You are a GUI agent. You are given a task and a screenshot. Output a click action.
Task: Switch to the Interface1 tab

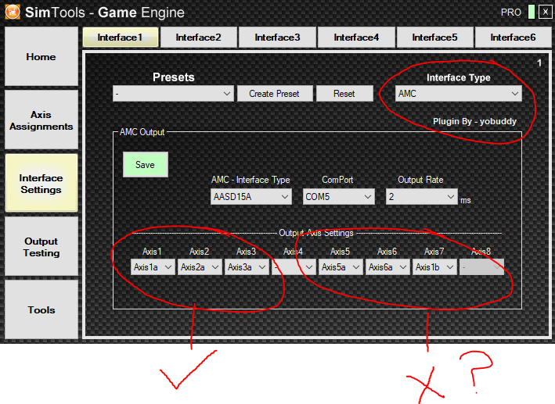tap(121, 37)
